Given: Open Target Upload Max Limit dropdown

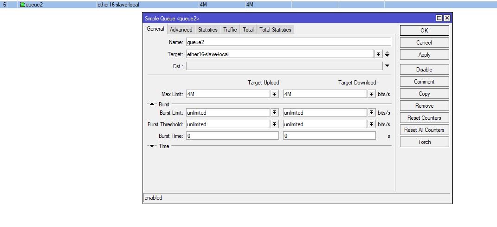Looking at the screenshot, I should tap(275, 94).
